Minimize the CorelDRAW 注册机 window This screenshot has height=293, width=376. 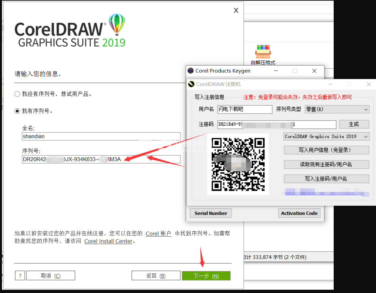click(330, 84)
